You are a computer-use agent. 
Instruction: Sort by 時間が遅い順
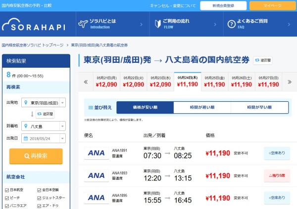tap(202, 107)
